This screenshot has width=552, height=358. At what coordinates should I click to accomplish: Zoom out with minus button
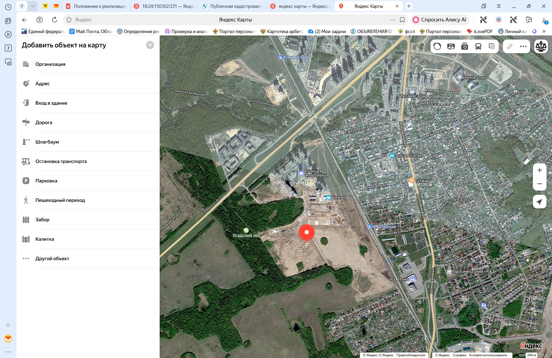pos(540,184)
